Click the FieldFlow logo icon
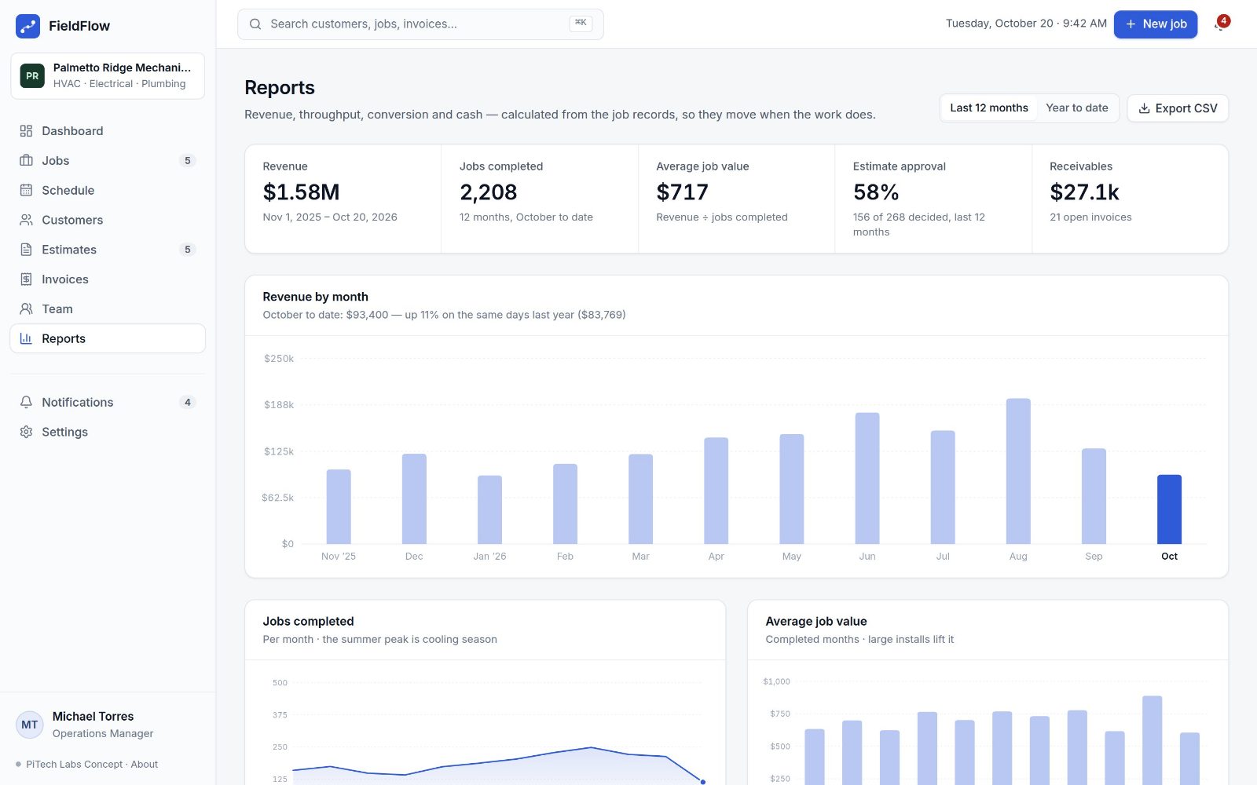 pos(27,26)
